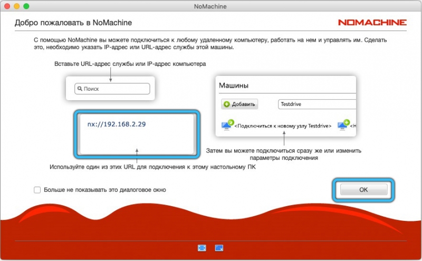
Task: Click 'Затем вы можете подключиться сразу же' caption
Action: tap(284, 154)
